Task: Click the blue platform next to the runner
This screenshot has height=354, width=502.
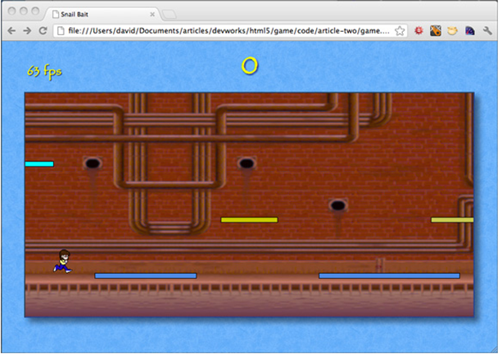Action: click(x=146, y=276)
